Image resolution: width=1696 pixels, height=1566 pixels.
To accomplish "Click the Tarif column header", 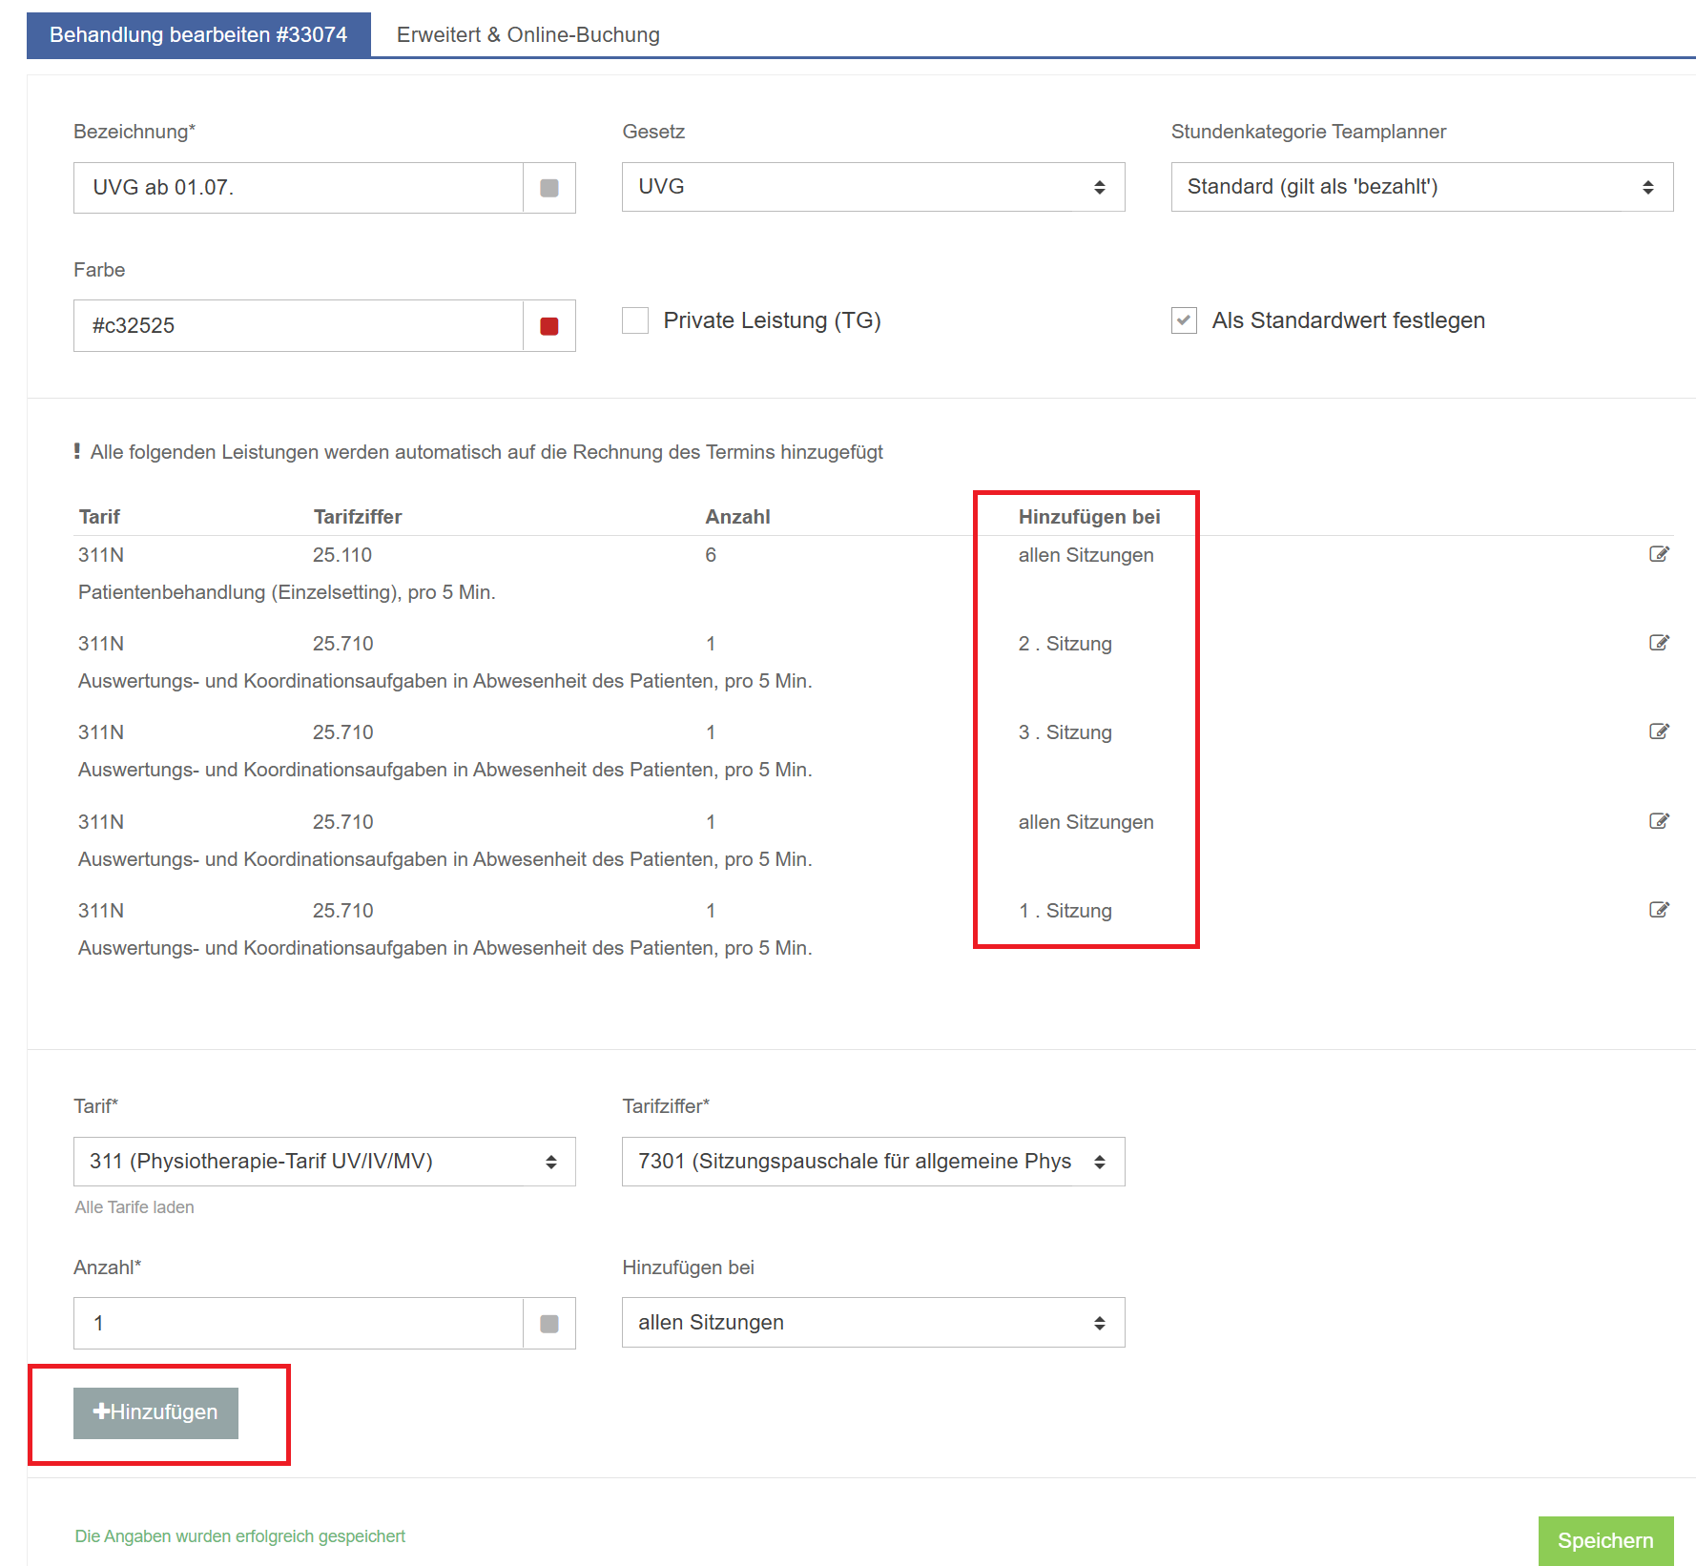I will [99, 517].
